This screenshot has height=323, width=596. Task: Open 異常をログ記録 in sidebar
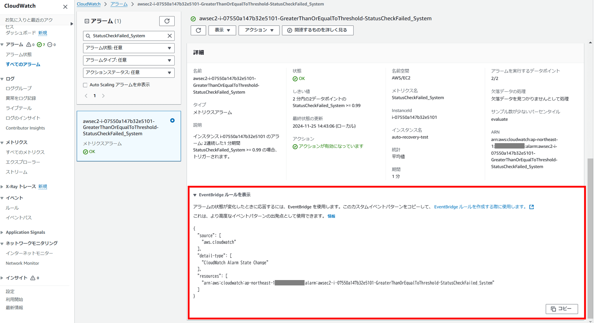(x=21, y=98)
